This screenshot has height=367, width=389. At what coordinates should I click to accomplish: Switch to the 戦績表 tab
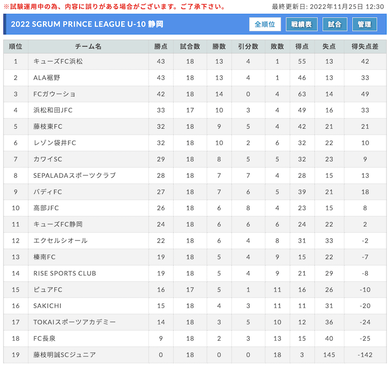(x=302, y=24)
